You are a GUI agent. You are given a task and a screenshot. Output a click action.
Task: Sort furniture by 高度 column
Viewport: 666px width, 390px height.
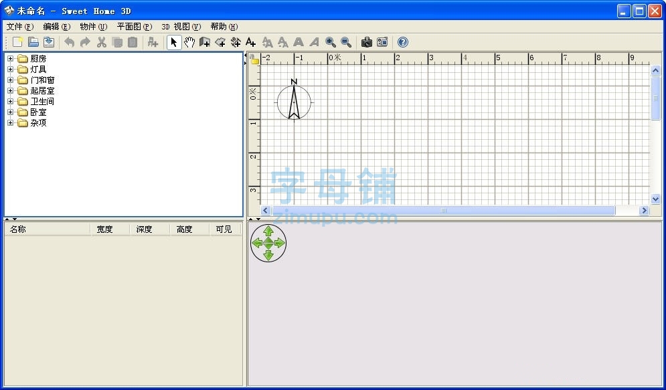(x=189, y=229)
